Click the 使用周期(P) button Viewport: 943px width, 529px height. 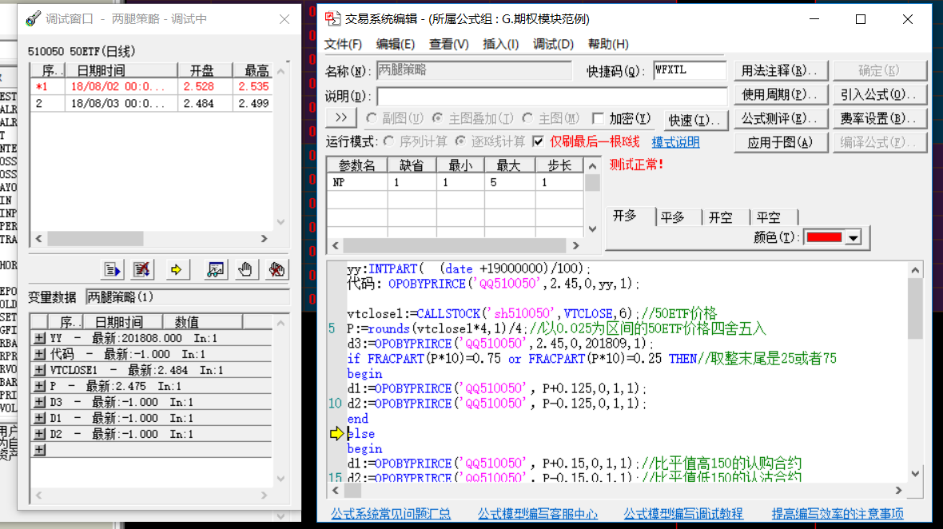point(781,95)
